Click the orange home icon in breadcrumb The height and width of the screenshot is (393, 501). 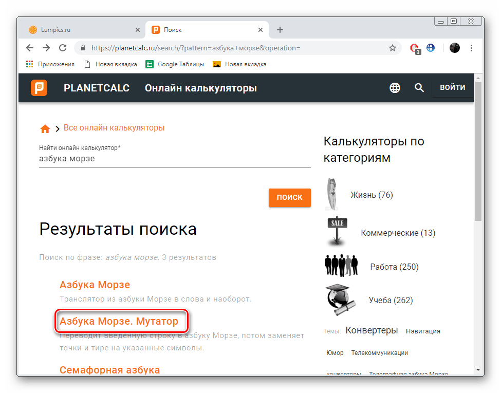pos(45,128)
